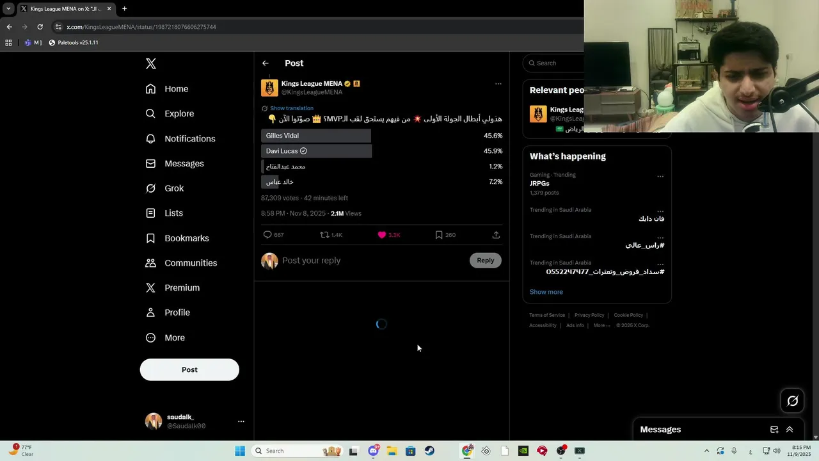Select the خالد عباس poll option
This screenshot has height=461, width=819.
[x=382, y=182]
